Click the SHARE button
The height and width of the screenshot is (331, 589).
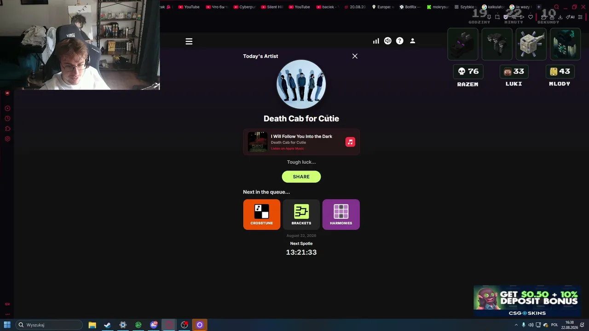(301, 177)
